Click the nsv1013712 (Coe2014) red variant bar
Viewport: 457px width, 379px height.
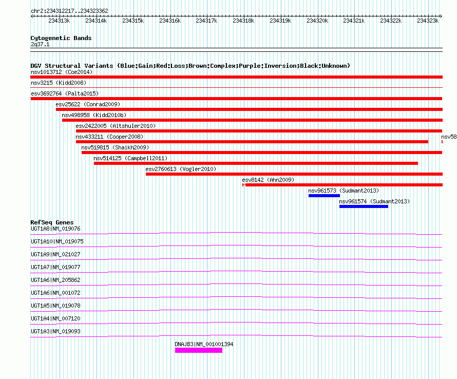coord(236,77)
